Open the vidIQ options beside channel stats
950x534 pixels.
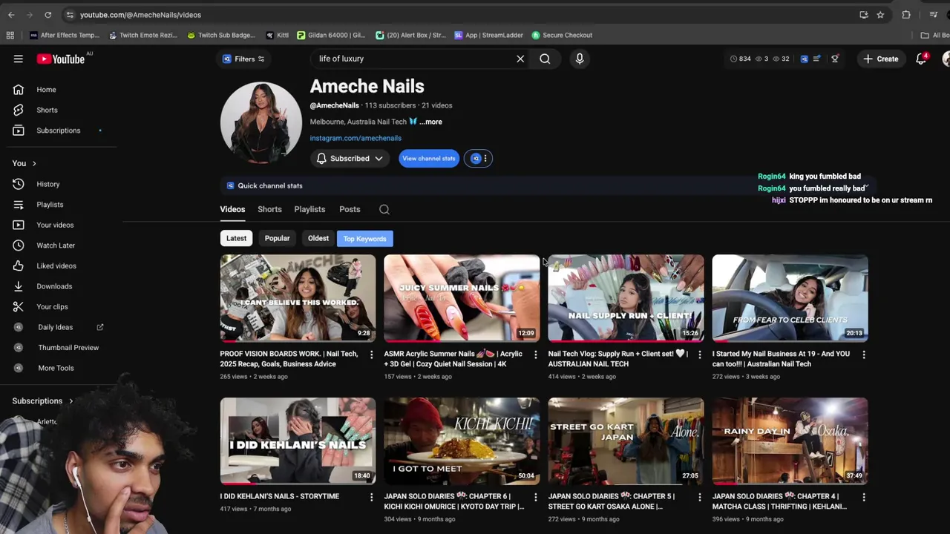point(478,158)
